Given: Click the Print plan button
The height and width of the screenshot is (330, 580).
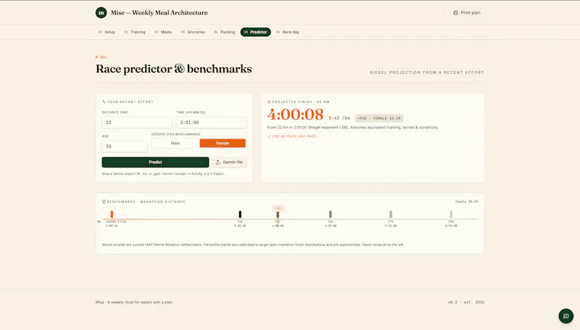Looking at the screenshot, I should pyautogui.click(x=467, y=12).
